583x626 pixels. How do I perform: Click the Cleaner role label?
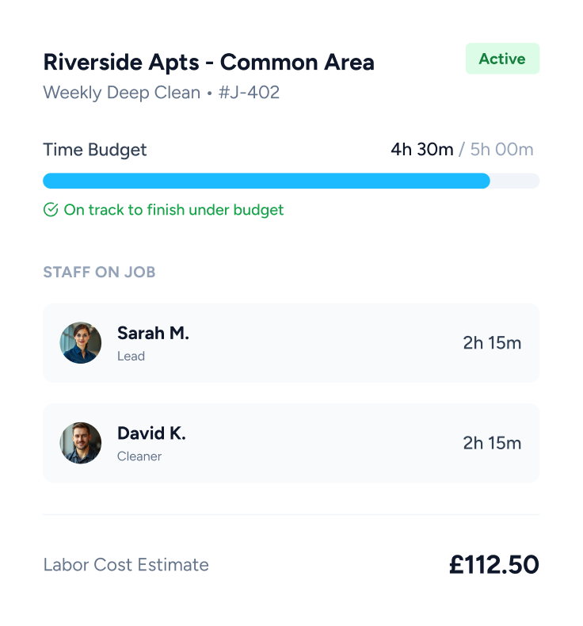pyautogui.click(x=139, y=456)
